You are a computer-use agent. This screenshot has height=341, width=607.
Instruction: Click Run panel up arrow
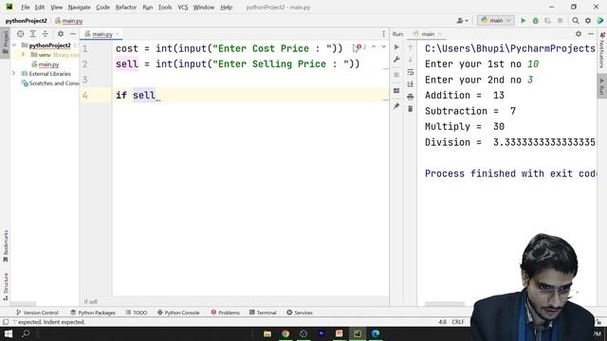(x=411, y=47)
